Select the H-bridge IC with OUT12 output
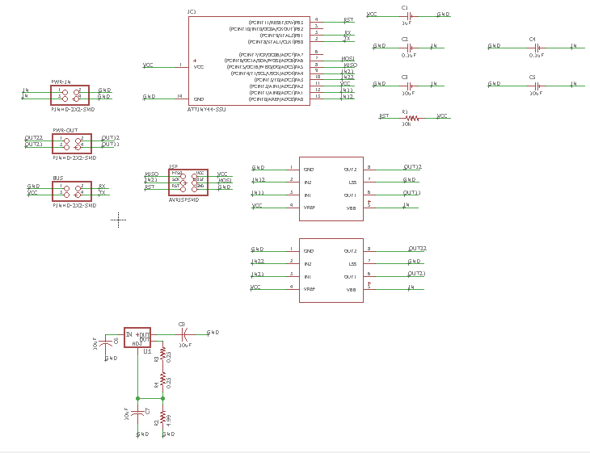Screen dimensions: 590x453 pyautogui.click(x=331, y=189)
